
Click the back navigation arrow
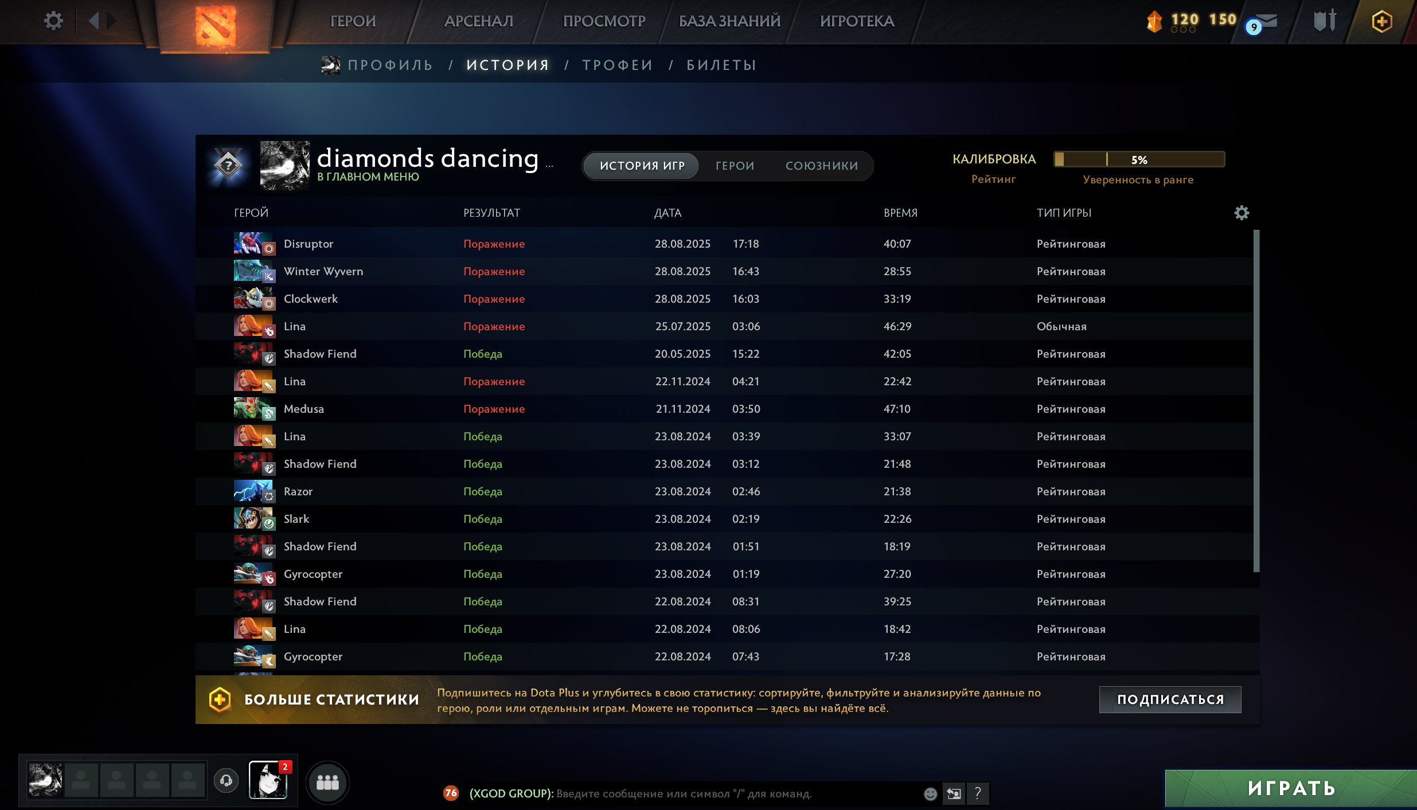[x=94, y=21]
